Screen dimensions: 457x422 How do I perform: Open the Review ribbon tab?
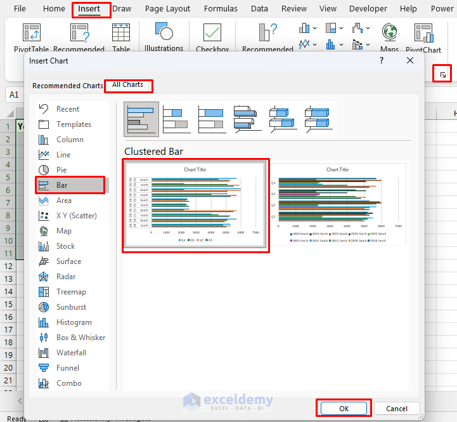(294, 9)
